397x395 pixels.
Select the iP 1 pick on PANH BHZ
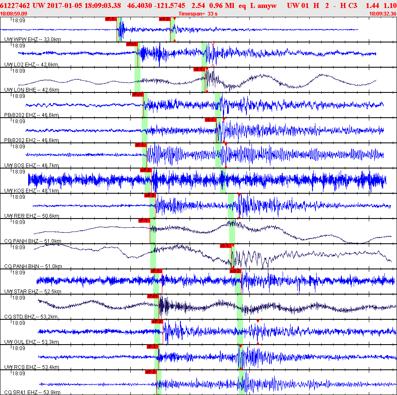click(144, 221)
